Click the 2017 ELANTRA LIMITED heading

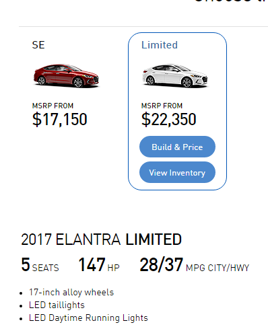pyautogui.click(x=101, y=239)
